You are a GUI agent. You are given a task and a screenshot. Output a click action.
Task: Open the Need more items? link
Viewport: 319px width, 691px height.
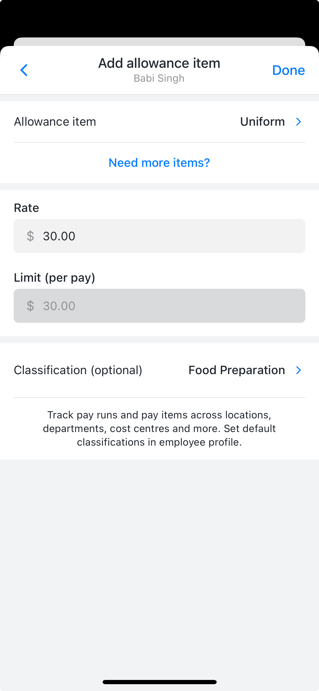159,163
